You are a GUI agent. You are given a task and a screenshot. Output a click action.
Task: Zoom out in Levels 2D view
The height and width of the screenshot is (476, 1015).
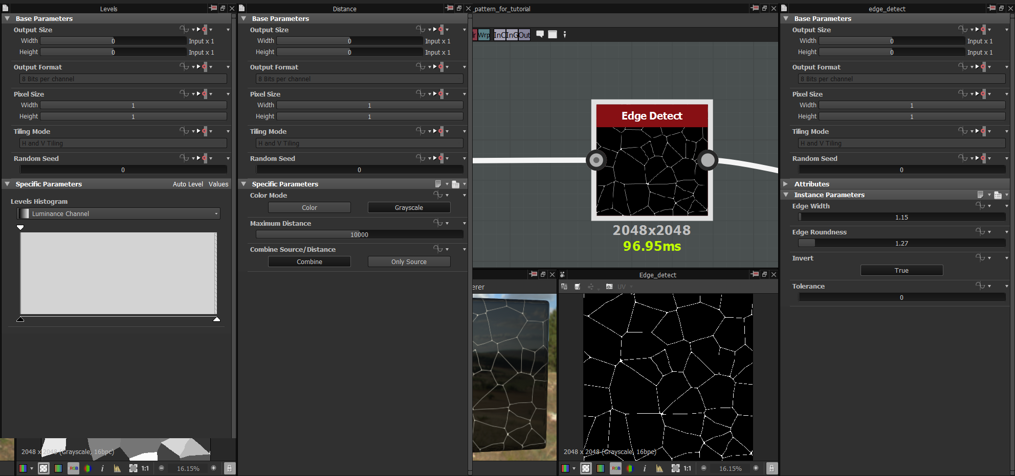click(162, 468)
